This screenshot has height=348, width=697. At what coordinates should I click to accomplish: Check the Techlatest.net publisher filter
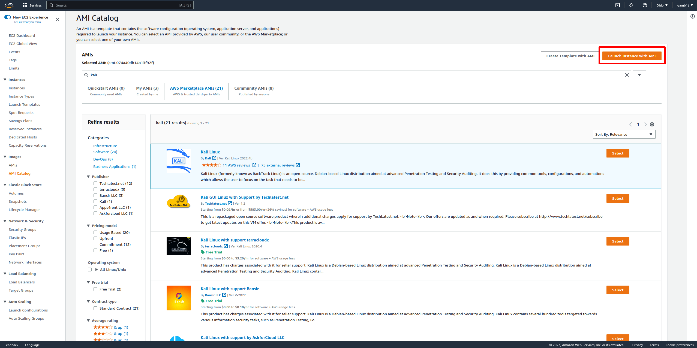point(95,183)
